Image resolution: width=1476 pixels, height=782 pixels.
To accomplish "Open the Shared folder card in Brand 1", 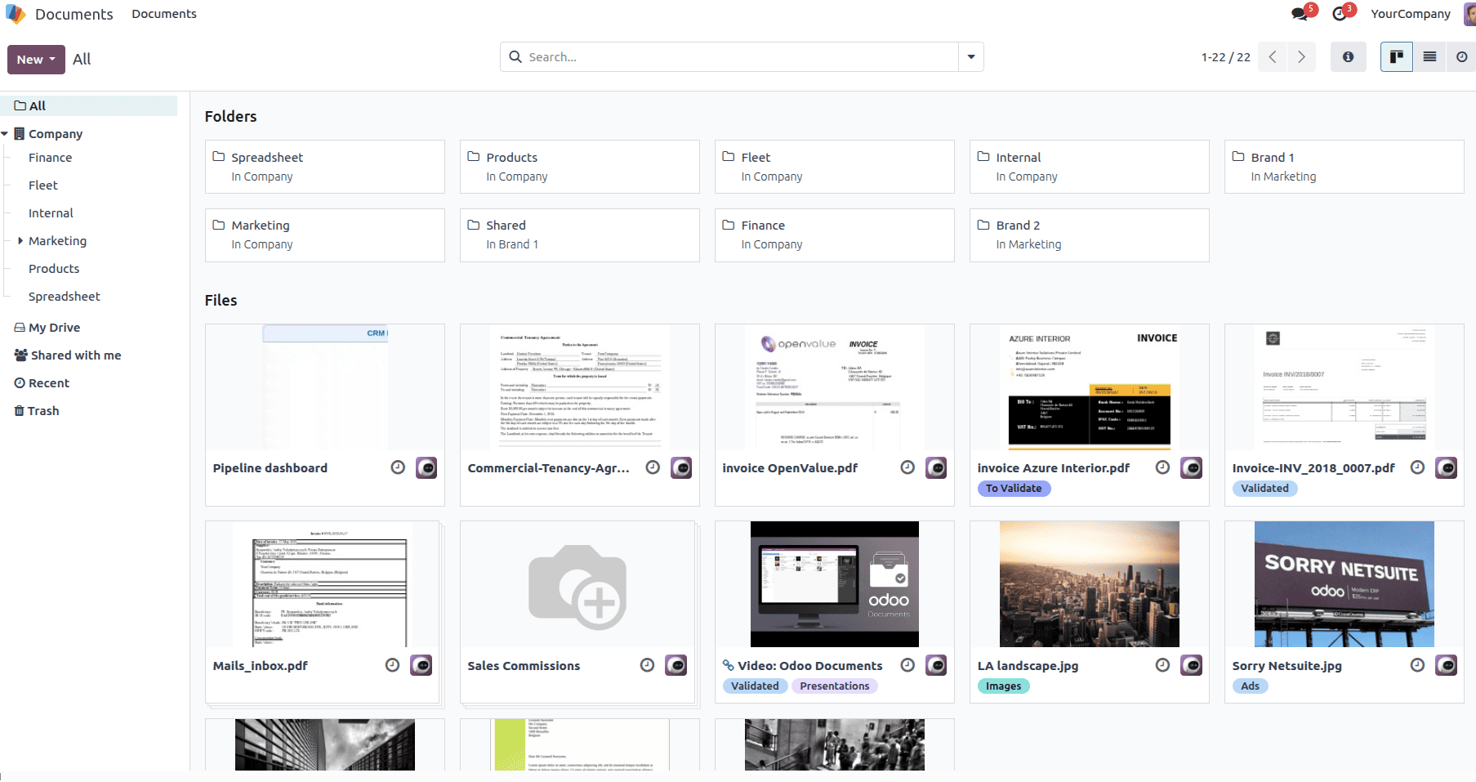I will click(580, 235).
